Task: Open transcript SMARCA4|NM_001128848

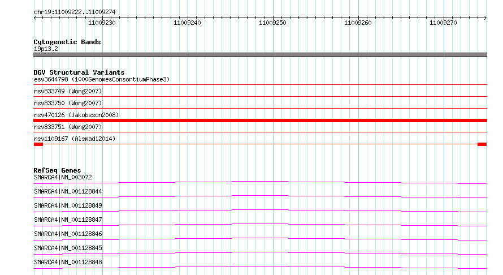Action: pos(68,262)
